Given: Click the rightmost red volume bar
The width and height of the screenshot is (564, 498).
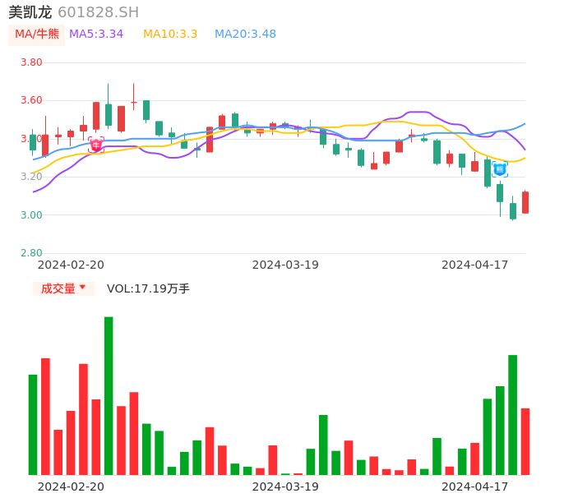Looking at the screenshot, I should pos(525,441).
